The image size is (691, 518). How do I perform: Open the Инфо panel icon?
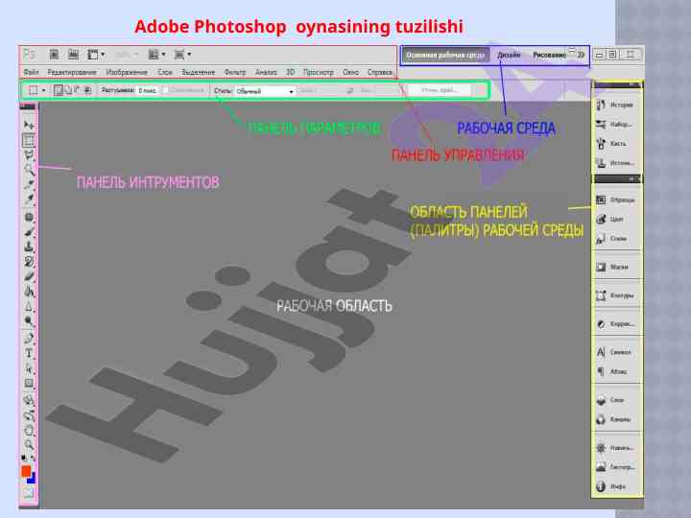(615, 486)
